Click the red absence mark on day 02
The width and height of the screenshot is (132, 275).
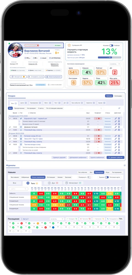(21, 223)
